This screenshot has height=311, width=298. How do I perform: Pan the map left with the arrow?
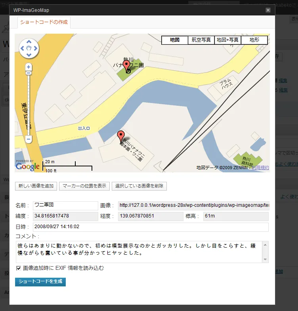[x=22, y=48]
